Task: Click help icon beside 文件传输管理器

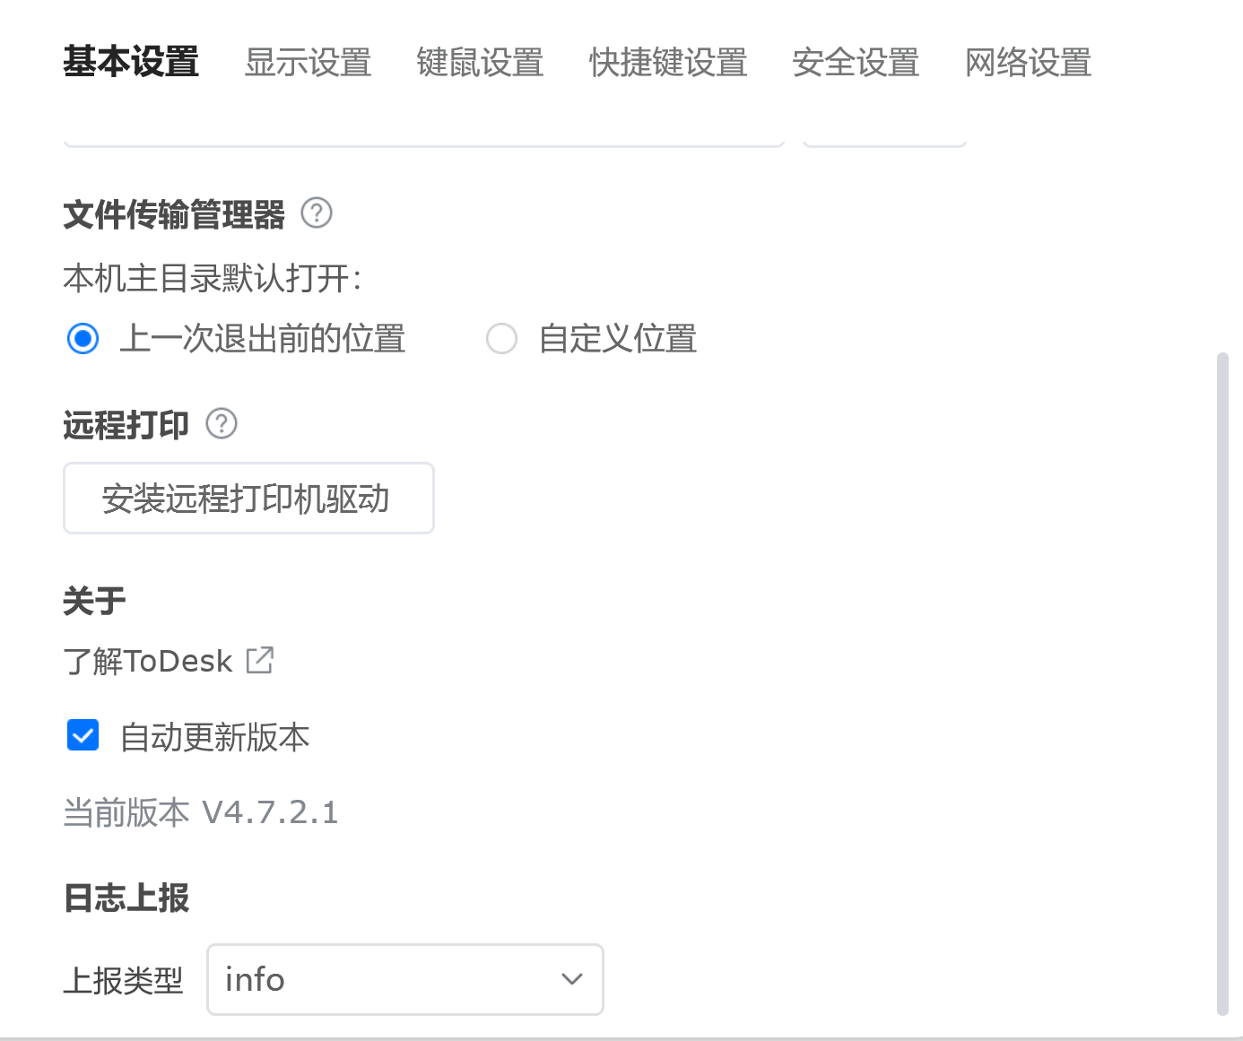Action: point(317,213)
